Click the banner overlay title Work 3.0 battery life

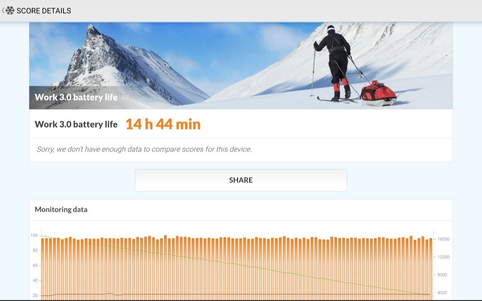click(76, 97)
